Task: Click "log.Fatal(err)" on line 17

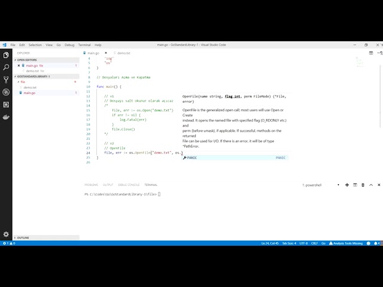Action: pos(133,120)
